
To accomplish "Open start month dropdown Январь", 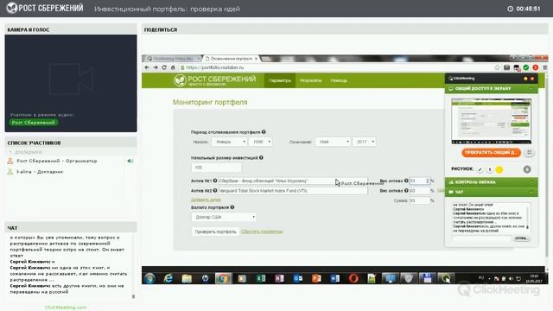I will 229,142.
